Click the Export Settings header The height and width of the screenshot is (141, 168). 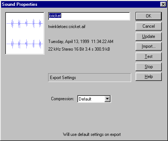[90, 78]
